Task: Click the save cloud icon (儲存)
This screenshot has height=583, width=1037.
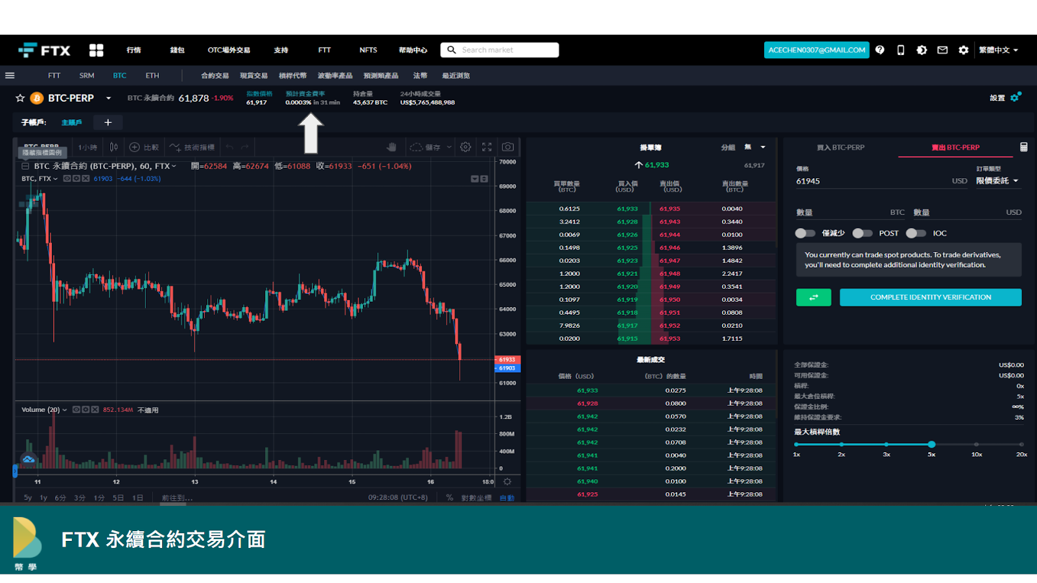Action: (417, 147)
